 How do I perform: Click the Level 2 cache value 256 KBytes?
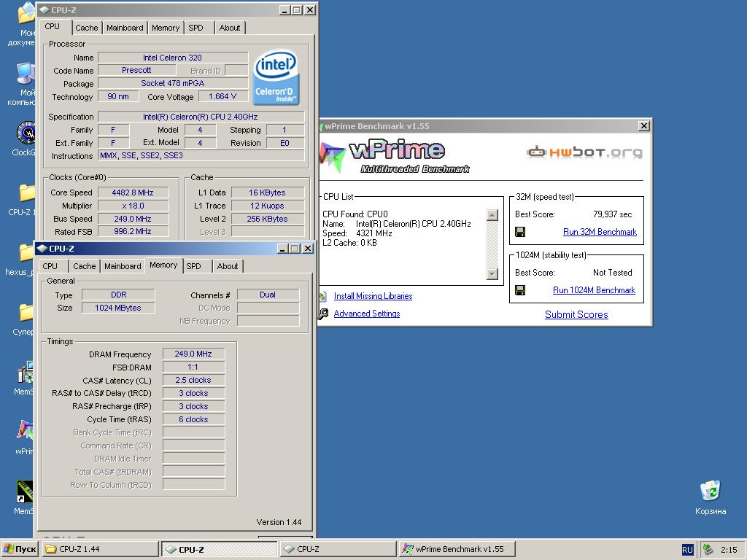point(268,219)
